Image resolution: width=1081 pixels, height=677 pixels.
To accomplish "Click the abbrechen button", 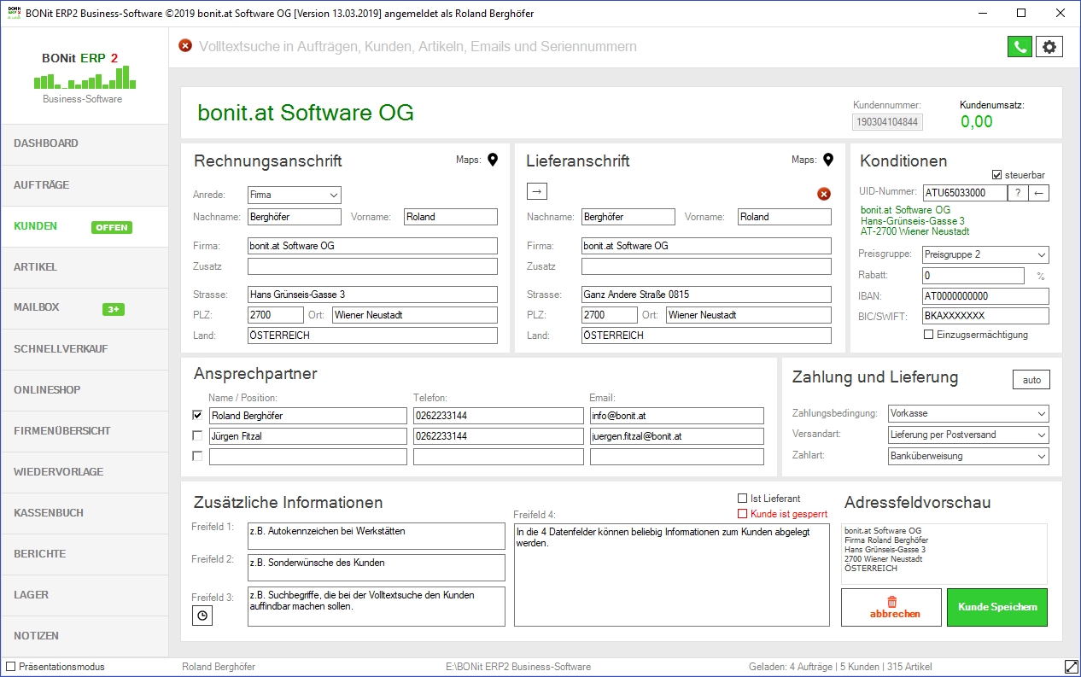I will pos(891,607).
